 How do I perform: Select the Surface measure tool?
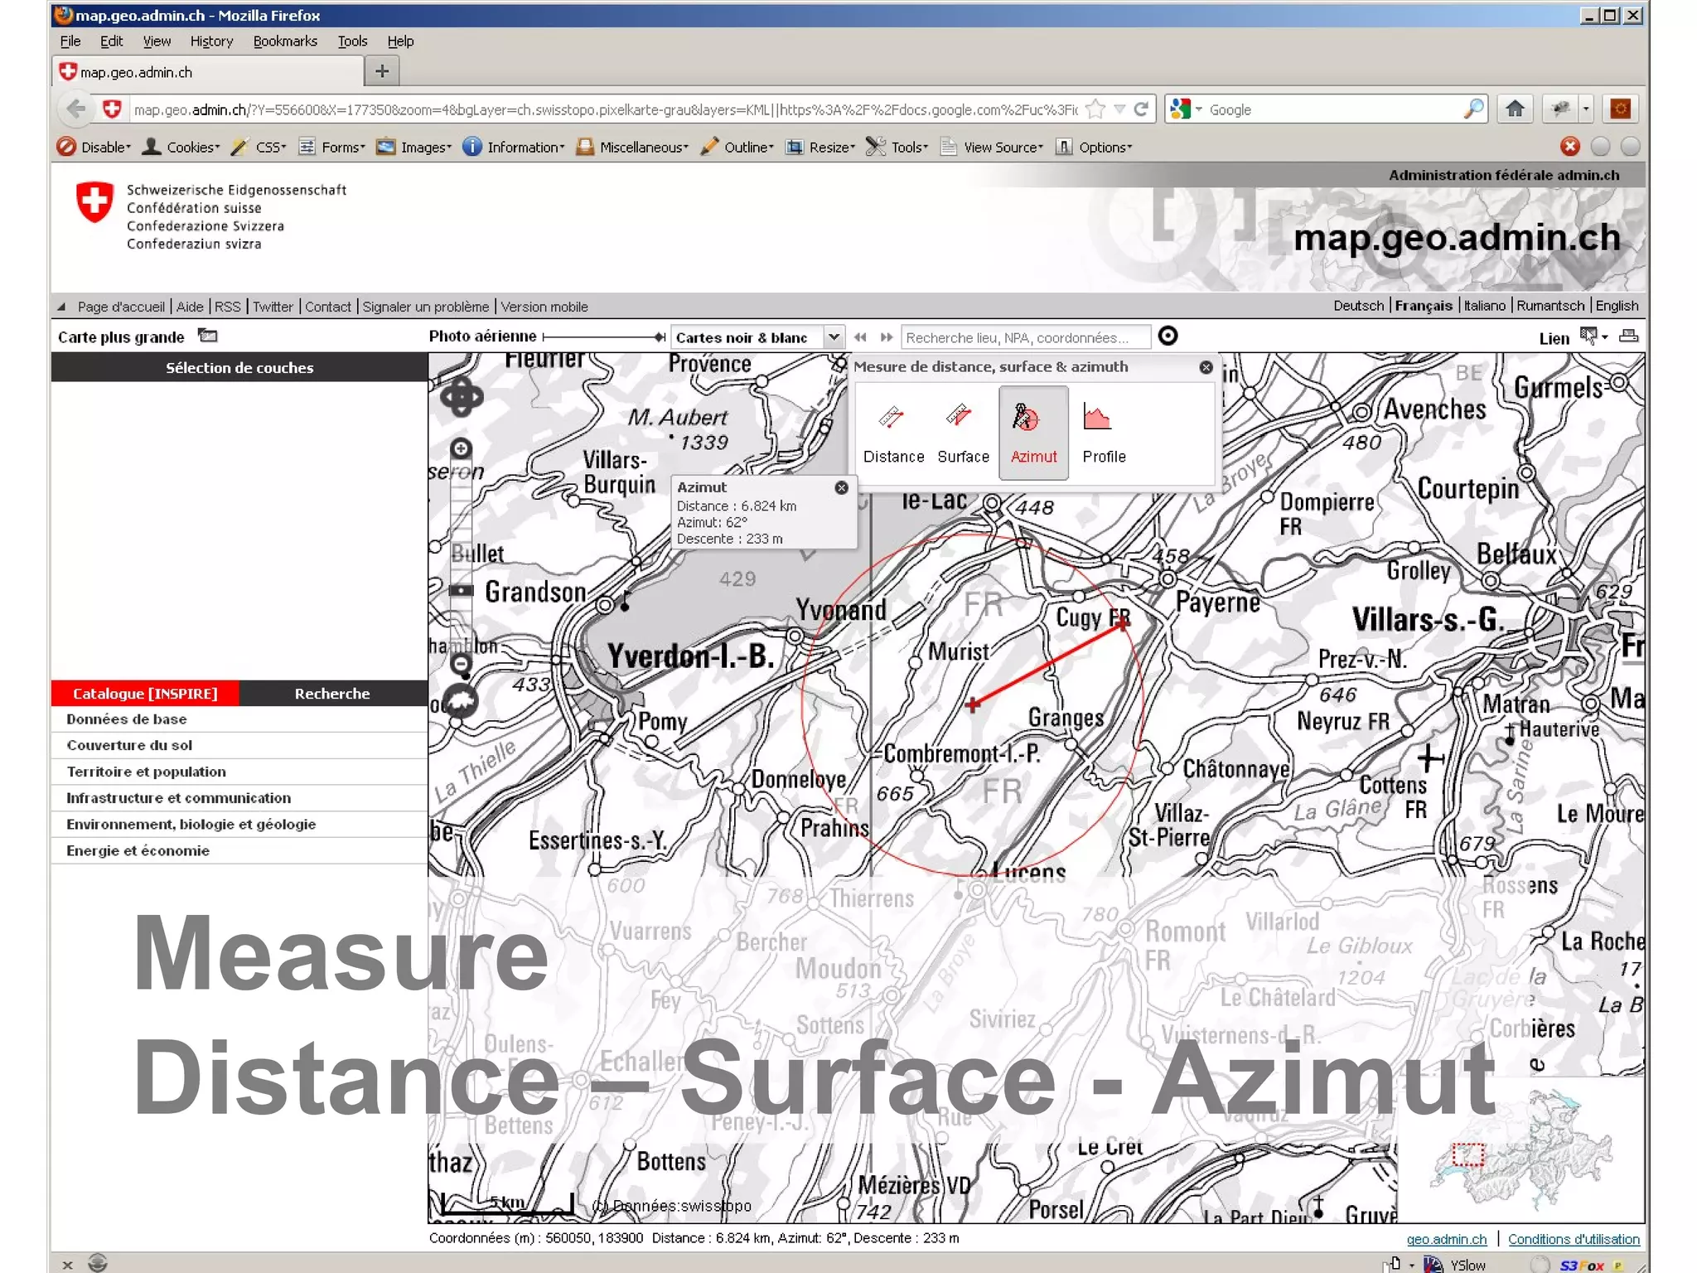(963, 433)
